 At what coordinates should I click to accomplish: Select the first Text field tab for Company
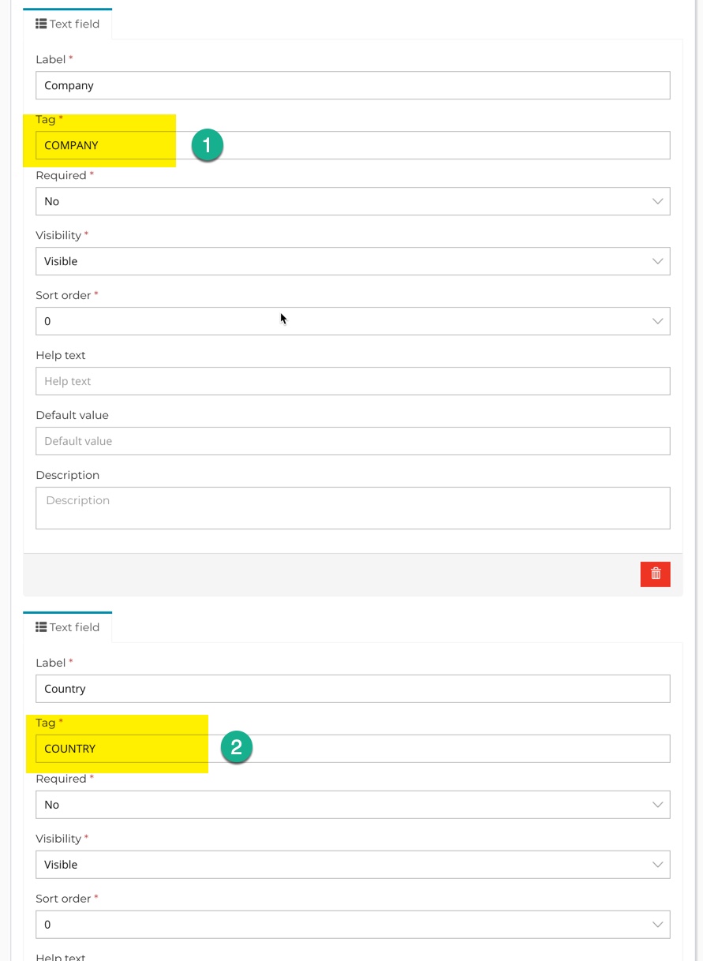(x=67, y=24)
